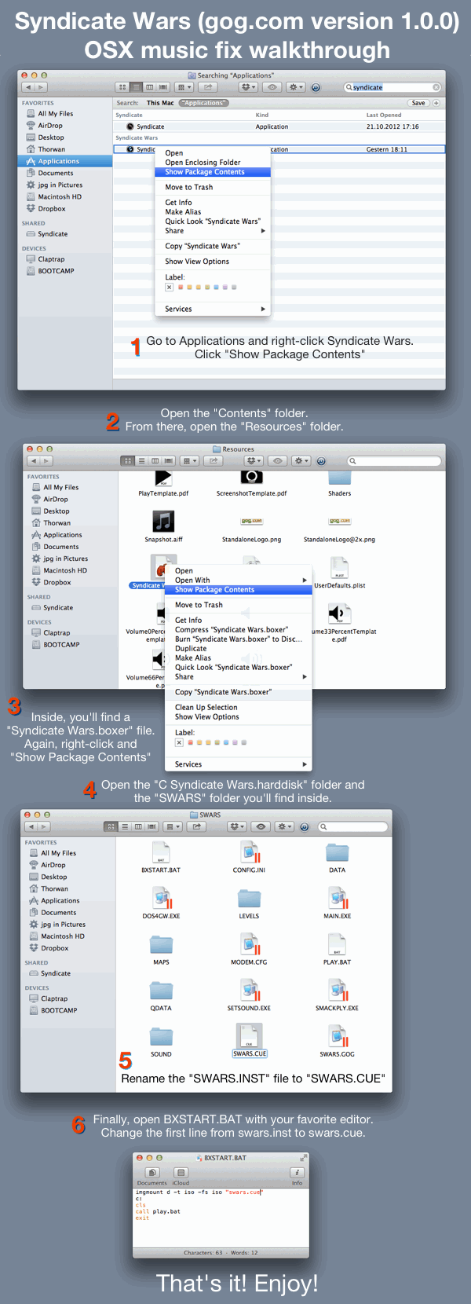The image size is (471, 1304).
Task: Choose Quick Look "Syndicate Wars" menu entry
Action: (213, 222)
